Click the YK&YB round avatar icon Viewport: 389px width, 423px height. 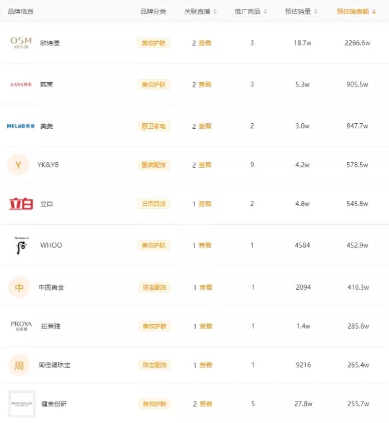pos(18,165)
